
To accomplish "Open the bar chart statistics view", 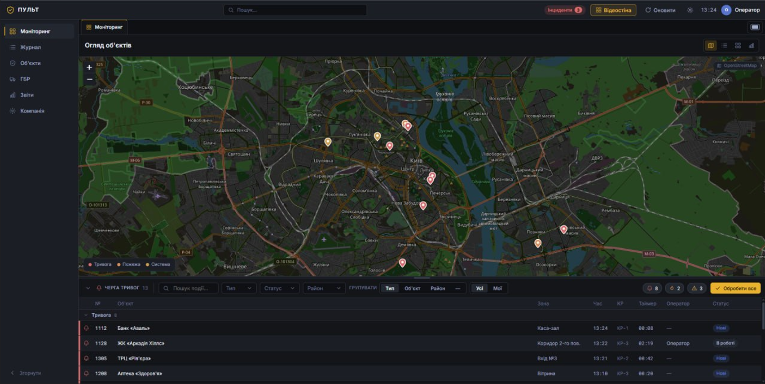I will point(751,46).
